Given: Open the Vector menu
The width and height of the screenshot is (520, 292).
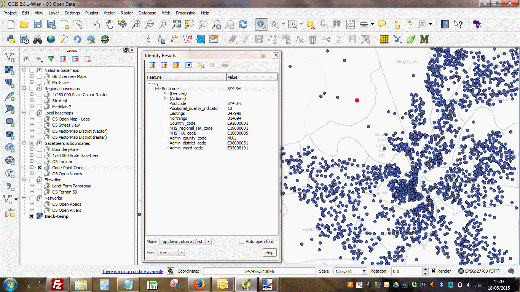Looking at the screenshot, I should coord(109,13).
